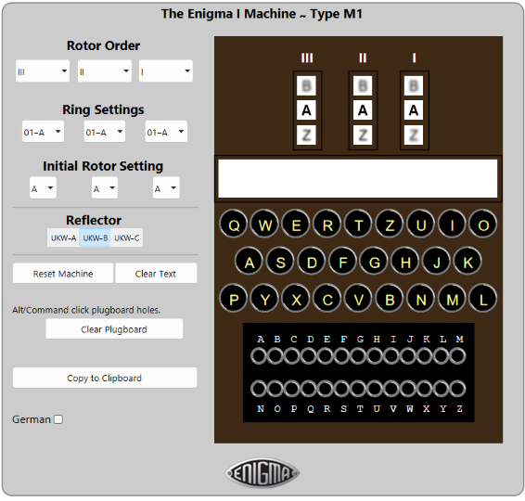Tap the Y keyboard key
Image resolution: width=525 pixels, height=501 pixels.
tap(265, 299)
